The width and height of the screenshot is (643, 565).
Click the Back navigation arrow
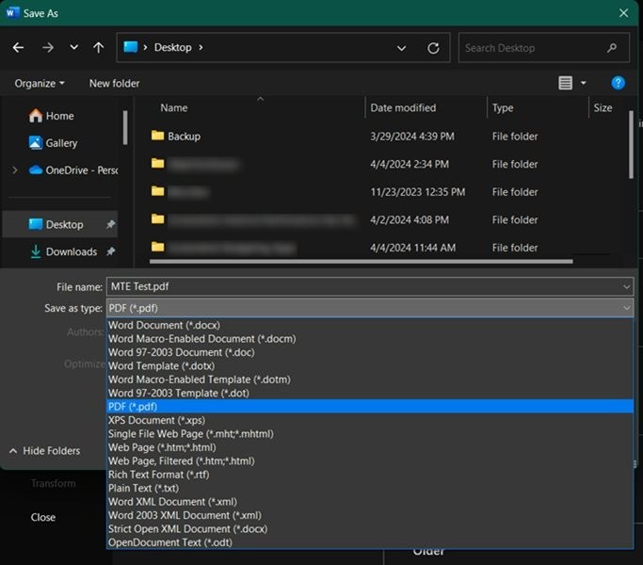(x=18, y=47)
